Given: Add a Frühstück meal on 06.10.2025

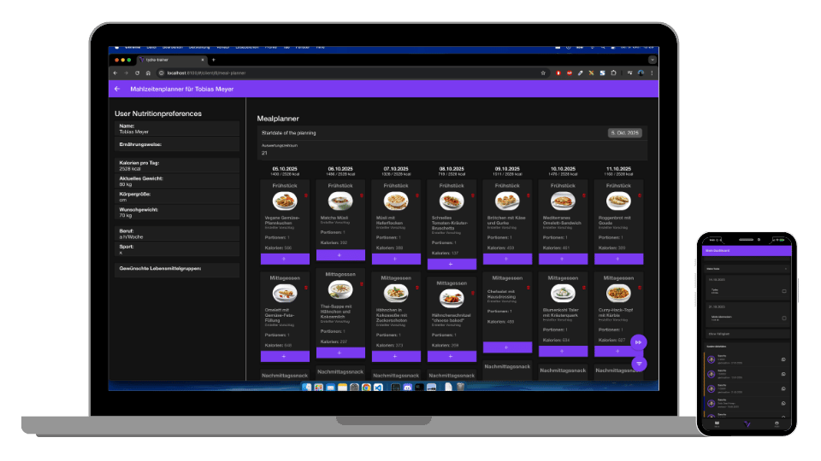Looking at the screenshot, I should point(340,255).
